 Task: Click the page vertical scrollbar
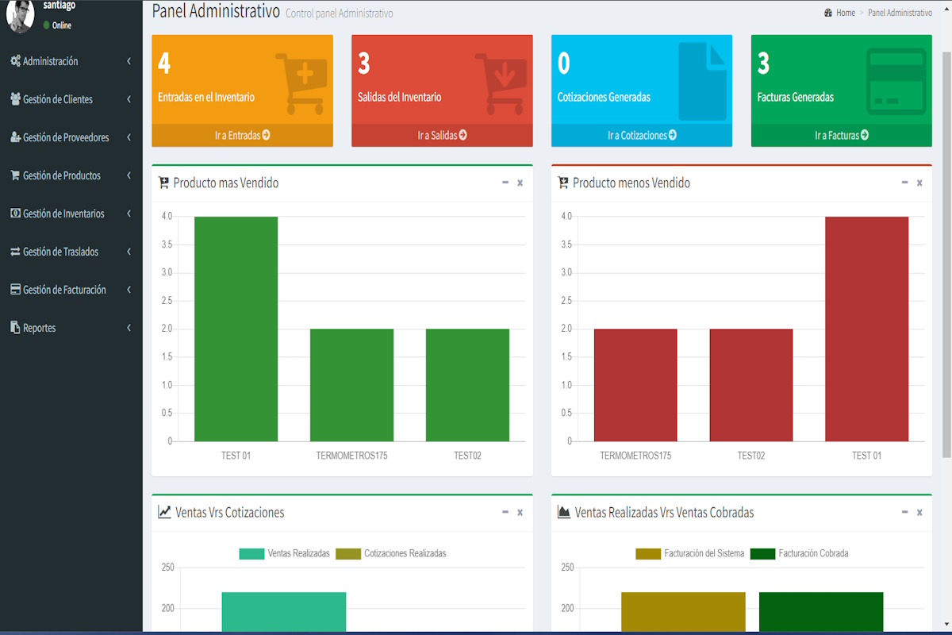946,254
